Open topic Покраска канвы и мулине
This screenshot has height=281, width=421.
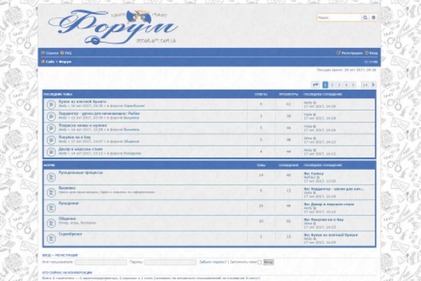(82, 125)
